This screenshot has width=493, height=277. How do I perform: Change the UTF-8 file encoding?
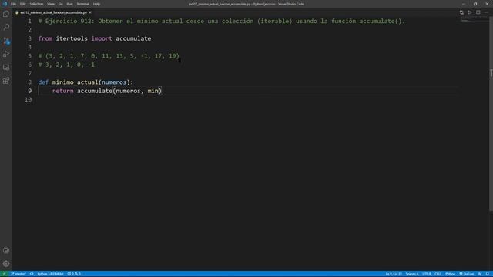[426, 274]
